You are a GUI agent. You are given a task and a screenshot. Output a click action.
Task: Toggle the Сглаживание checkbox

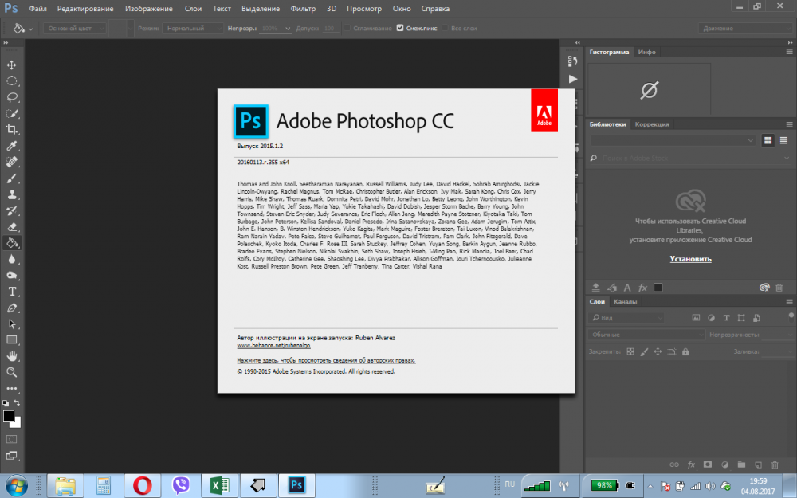[x=347, y=28]
